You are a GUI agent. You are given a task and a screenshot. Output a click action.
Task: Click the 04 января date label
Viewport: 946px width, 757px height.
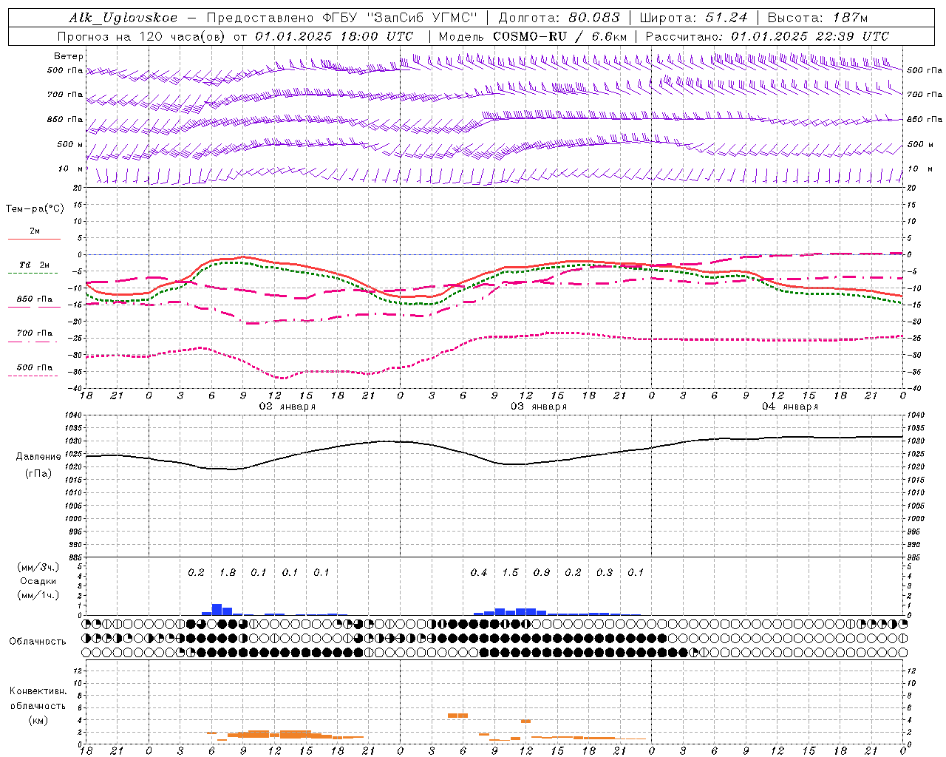[790, 407]
